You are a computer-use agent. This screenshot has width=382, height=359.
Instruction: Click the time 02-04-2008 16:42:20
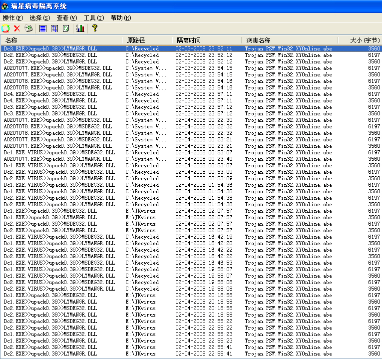click(204, 243)
